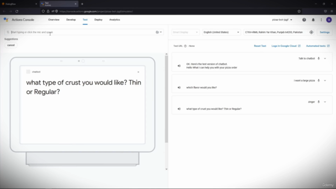This screenshot has width=336, height=189.
Task: Click the scroll up arrow of simulator panel
Action: [166, 54]
